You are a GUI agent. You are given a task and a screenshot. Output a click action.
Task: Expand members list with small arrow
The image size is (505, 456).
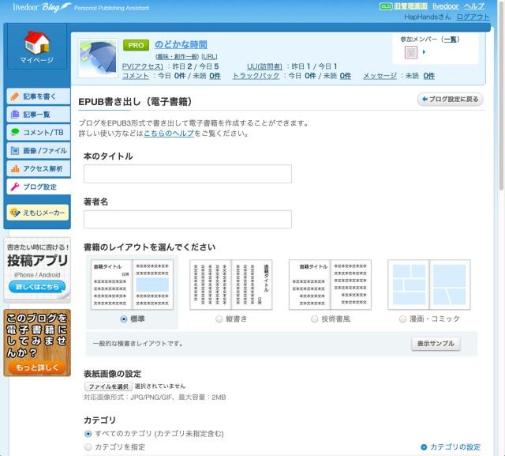[x=424, y=52]
